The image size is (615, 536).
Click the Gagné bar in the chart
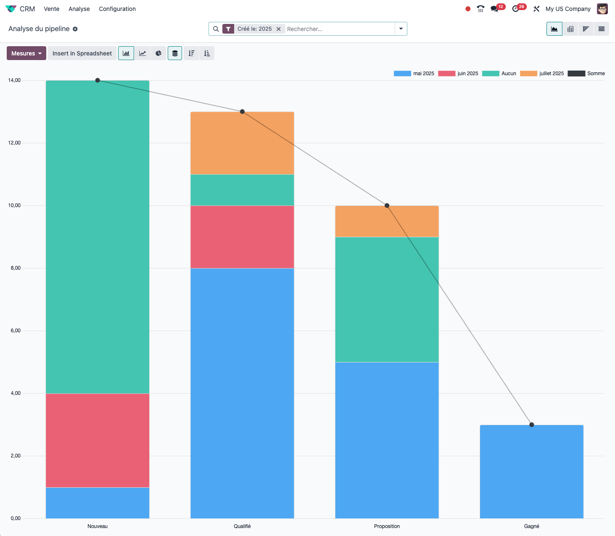532,472
